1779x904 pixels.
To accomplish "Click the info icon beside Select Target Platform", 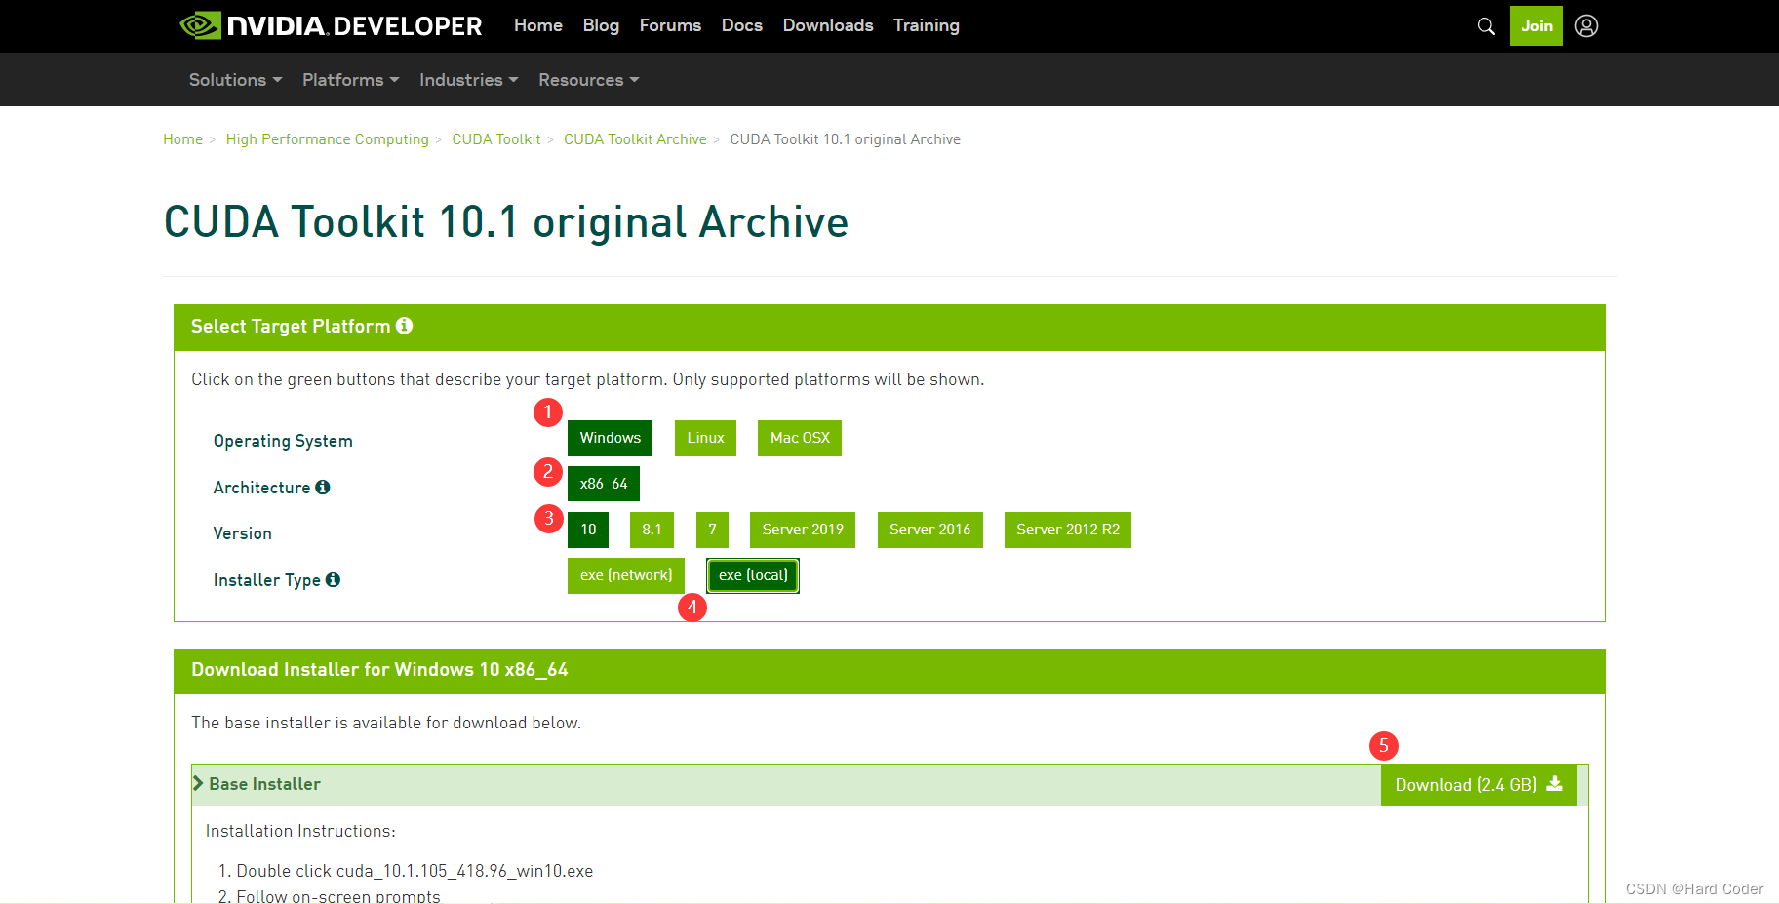I will click(x=404, y=326).
